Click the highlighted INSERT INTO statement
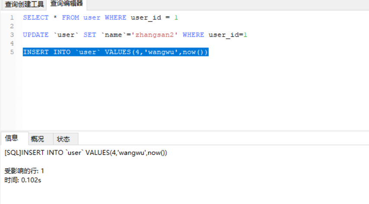Viewport: 369px width, 204px height. pyautogui.click(x=115, y=52)
